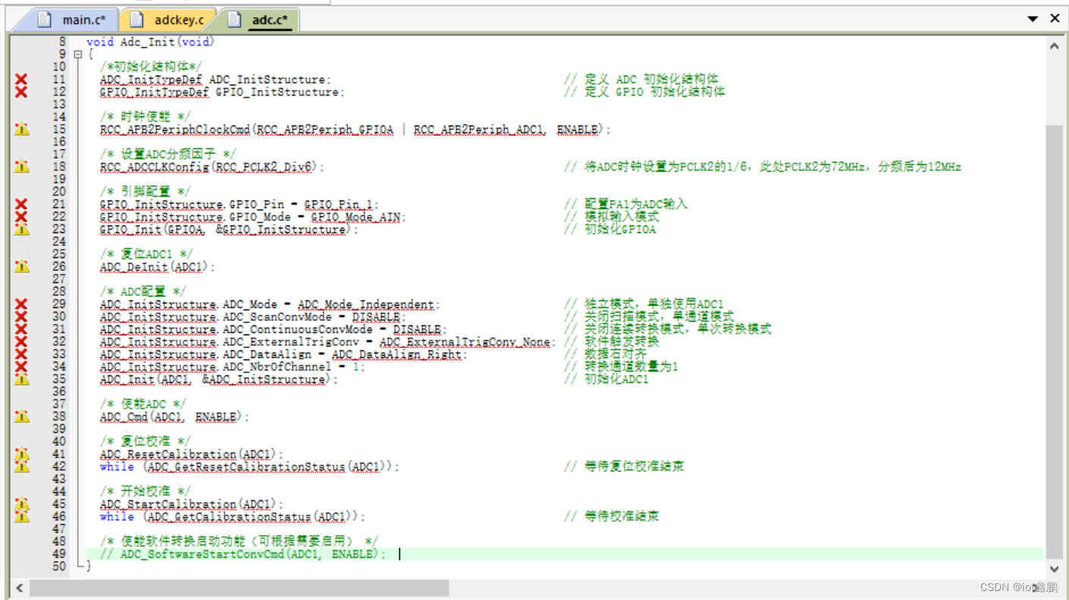The height and width of the screenshot is (600, 1069).
Task: Open the editor tab list dropdown arrow
Action: pos(1033,19)
